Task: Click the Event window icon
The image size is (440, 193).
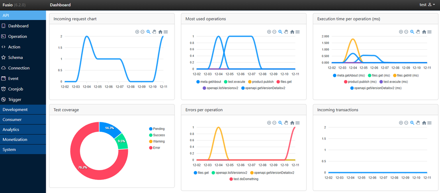Action: 3,79
